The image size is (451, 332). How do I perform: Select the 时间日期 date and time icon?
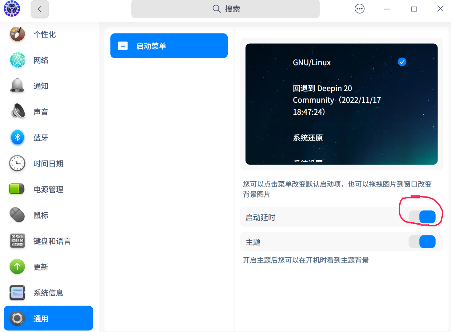click(17, 163)
